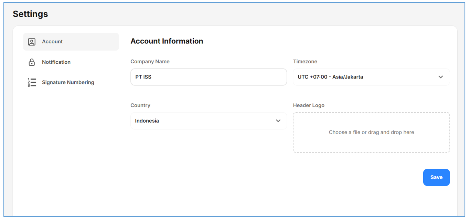Click the Header Logo label

(309, 105)
